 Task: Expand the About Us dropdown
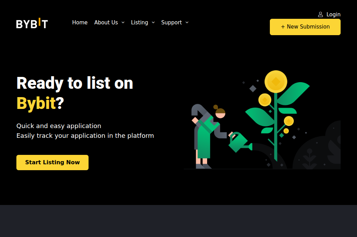point(123,22)
